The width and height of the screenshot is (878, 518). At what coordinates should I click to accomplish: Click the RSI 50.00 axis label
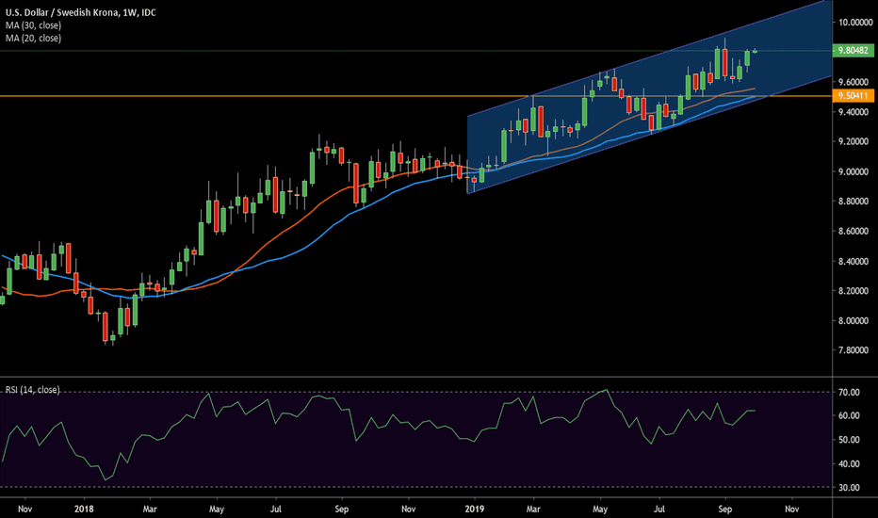pyautogui.click(x=849, y=440)
